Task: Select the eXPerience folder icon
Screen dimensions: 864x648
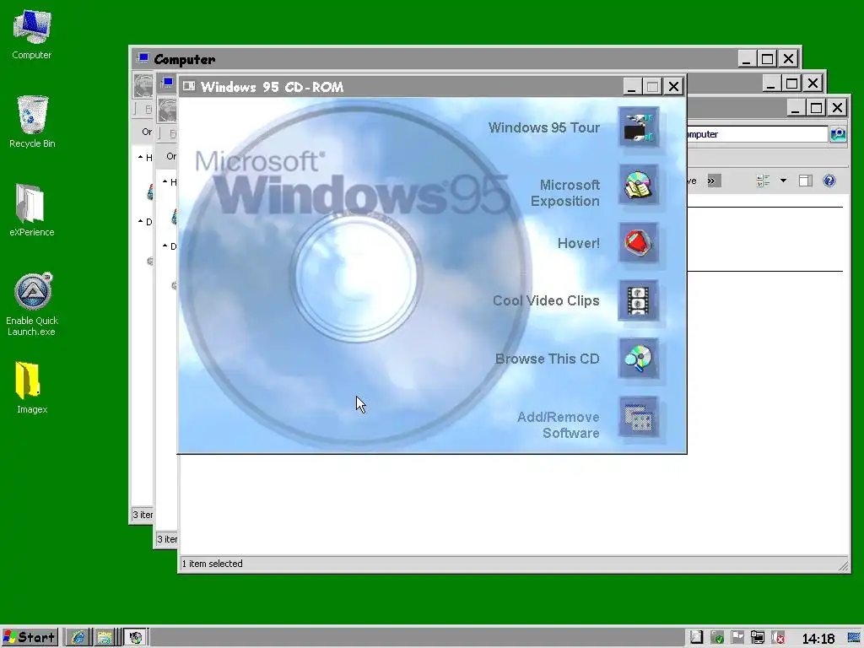Action: [x=32, y=210]
